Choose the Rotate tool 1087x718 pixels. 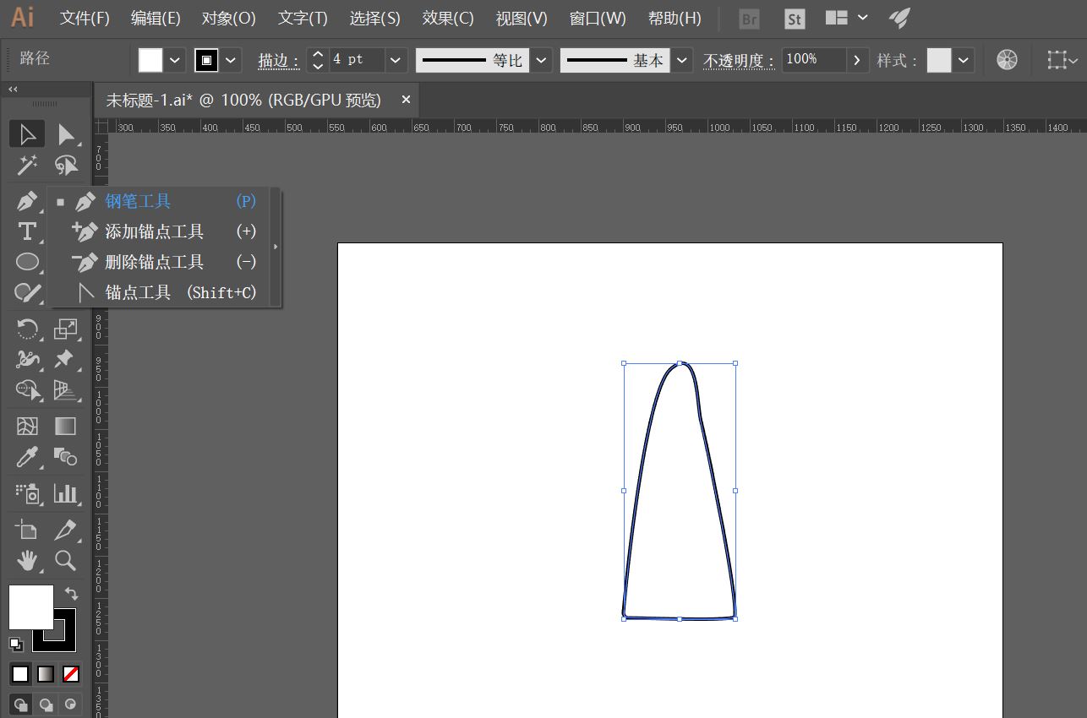(27, 329)
